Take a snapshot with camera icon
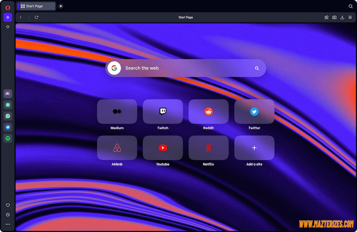The height and width of the screenshot is (232, 357). pos(334,17)
